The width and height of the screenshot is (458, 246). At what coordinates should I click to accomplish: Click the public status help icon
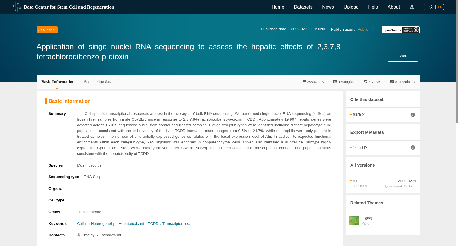tap(373, 29)
